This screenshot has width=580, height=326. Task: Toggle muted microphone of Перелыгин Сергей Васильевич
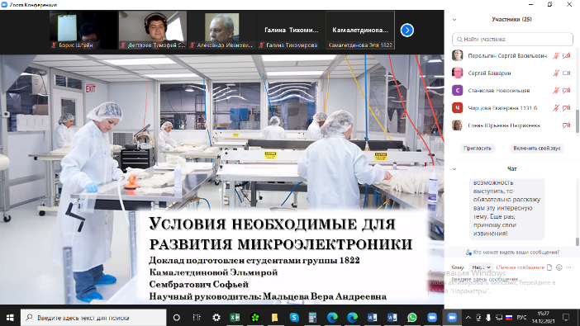coord(556,56)
